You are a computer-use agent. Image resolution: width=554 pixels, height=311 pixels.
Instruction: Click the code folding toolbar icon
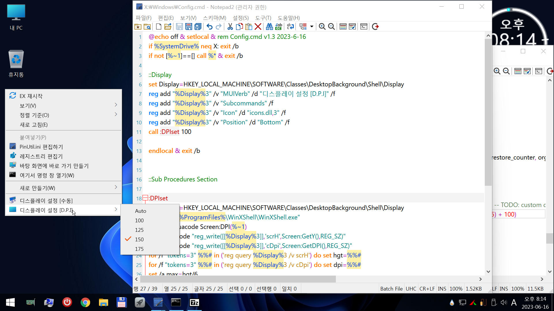click(303, 27)
